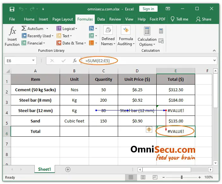Click the zoom slider handle
The height and width of the screenshot is (184, 222).
pos(182,177)
